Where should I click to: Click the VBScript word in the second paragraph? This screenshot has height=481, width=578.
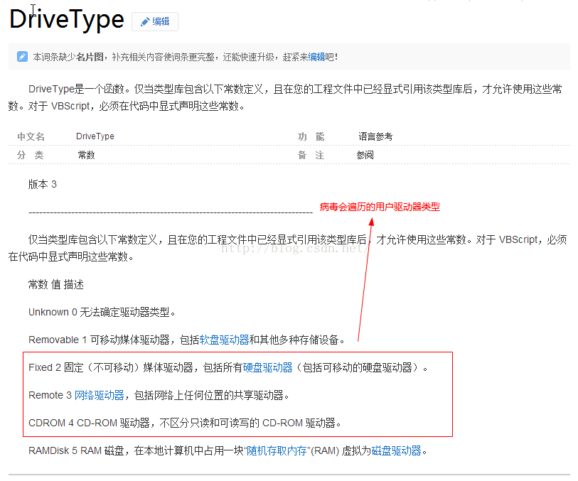518,239
